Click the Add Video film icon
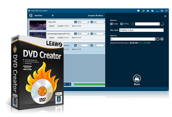Viewport: 172px width, 117px height. (x=31, y=15)
